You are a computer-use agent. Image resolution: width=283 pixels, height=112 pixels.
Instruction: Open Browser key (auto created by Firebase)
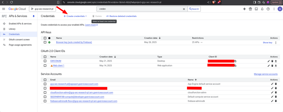tap(74, 42)
